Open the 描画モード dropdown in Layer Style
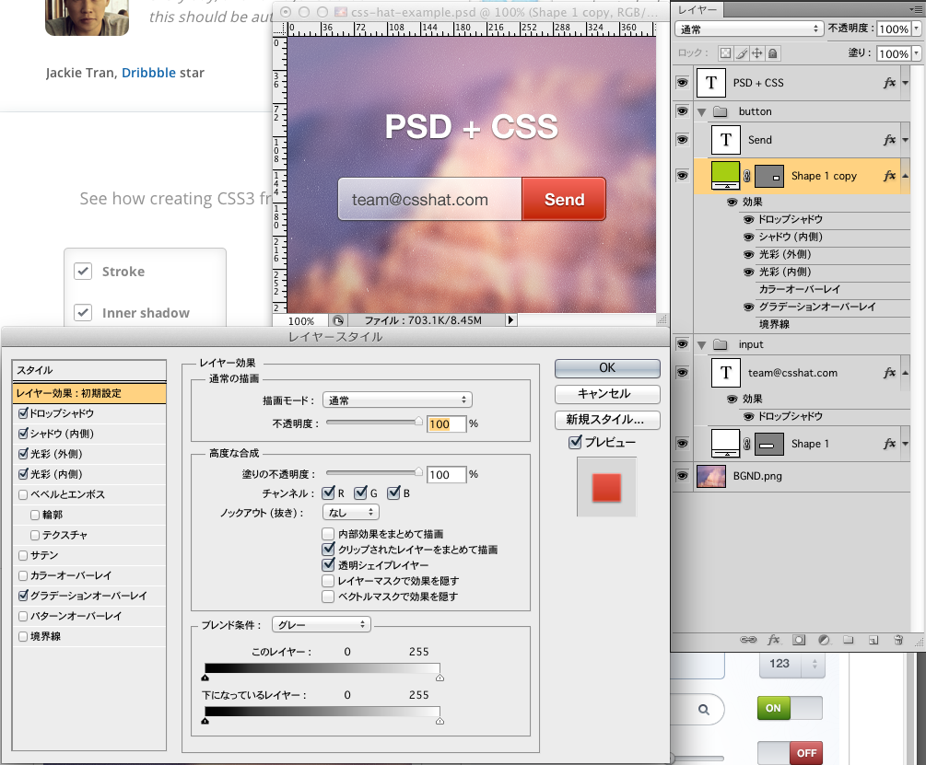The height and width of the screenshot is (765, 926). [397, 400]
